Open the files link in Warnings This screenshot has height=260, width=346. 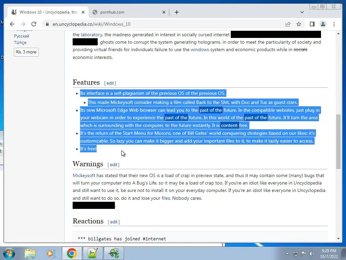click(x=166, y=198)
